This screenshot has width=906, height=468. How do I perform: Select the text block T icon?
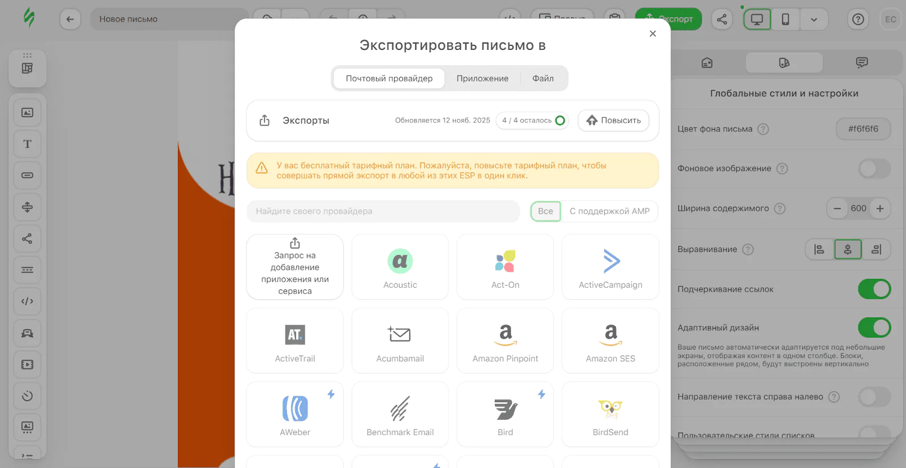(x=27, y=144)
